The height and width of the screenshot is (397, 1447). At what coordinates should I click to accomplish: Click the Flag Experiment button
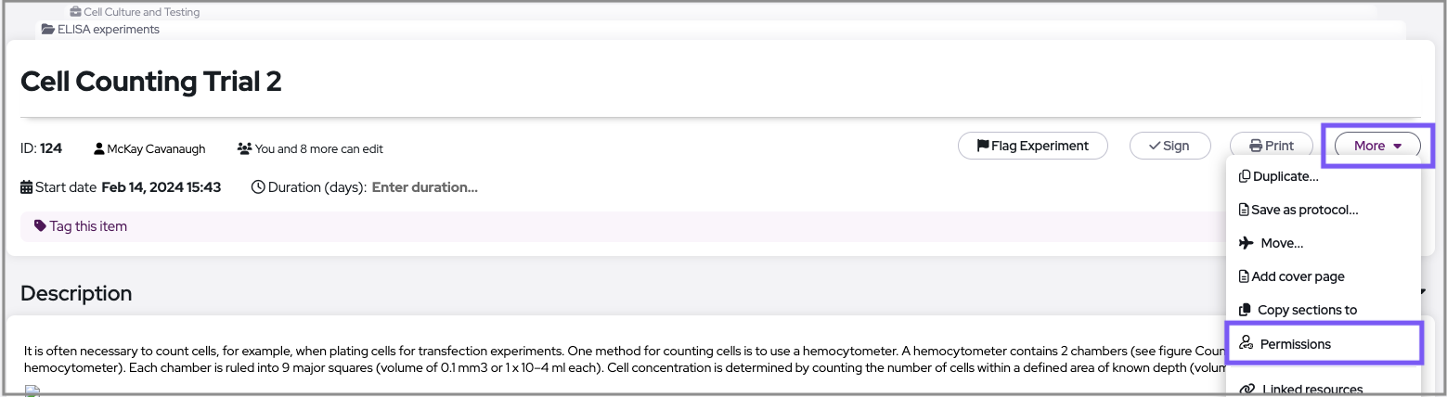pos(1032,146)
